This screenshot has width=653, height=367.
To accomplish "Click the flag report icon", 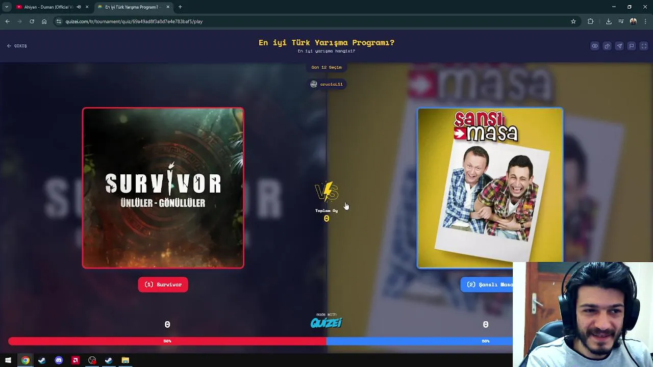I will click(632, 46).
